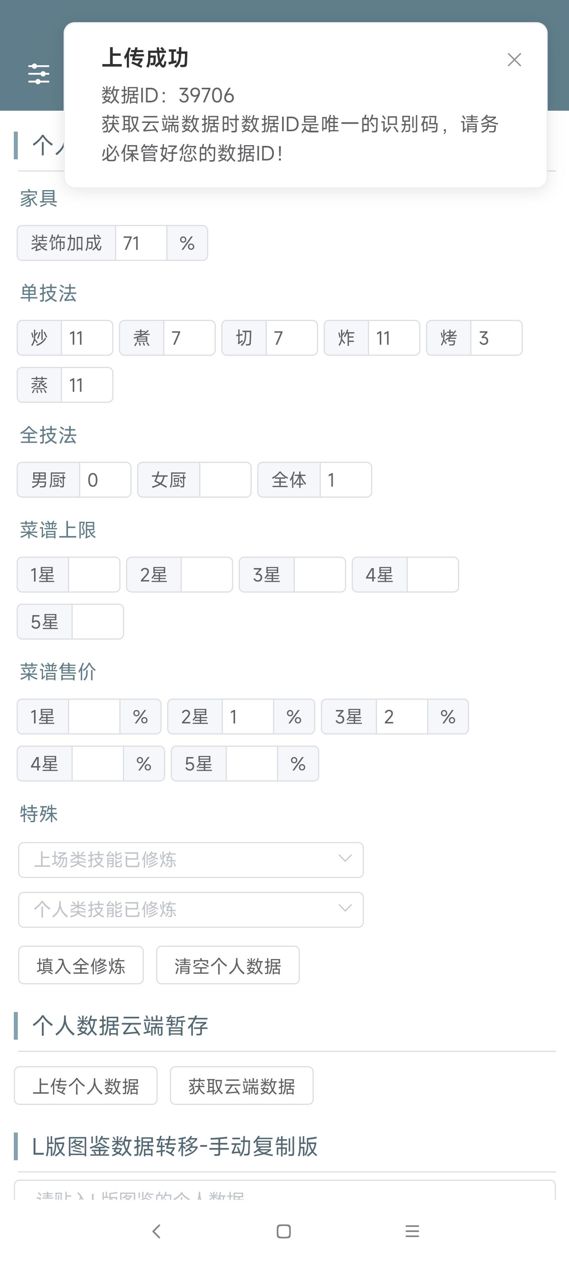Select the 炒 skill value field

tap(87, 338)
